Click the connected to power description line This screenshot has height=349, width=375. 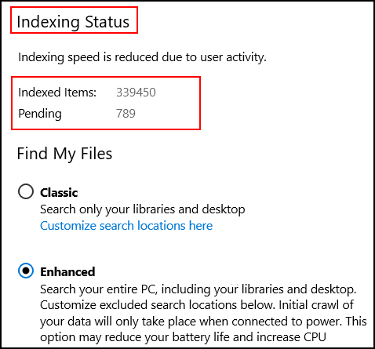point(203,322)
